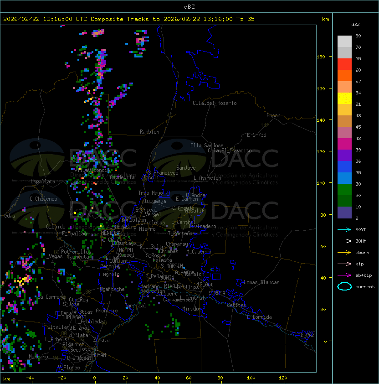
Task: Click the 'Carrizal' map label
Action: (135, 306)
